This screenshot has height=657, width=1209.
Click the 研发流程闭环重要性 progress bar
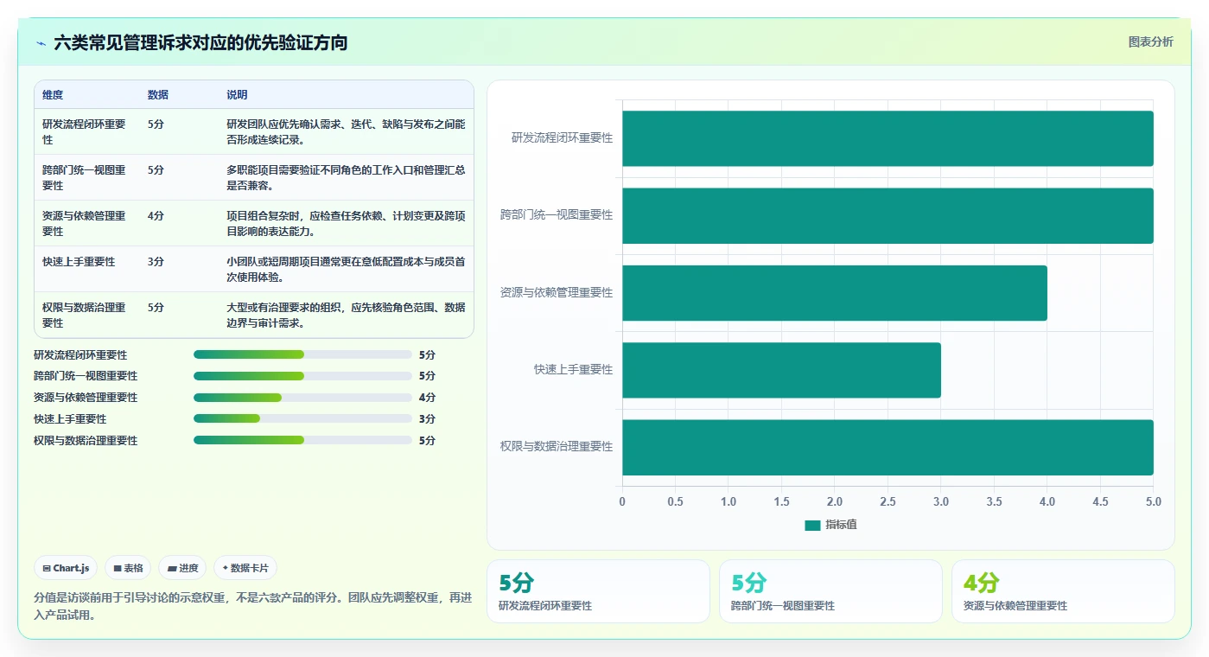click(x=302, y=354)
